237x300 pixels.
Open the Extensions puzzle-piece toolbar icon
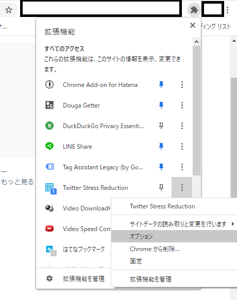194,10
